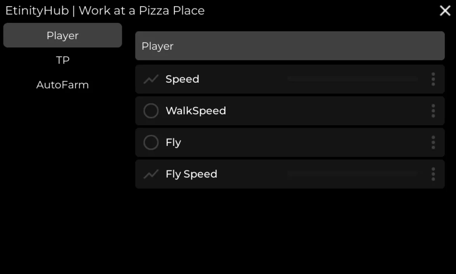Switch to the TP tab
Image resolution: width=456 pixels, height=274 pixels.
(63, 60)
